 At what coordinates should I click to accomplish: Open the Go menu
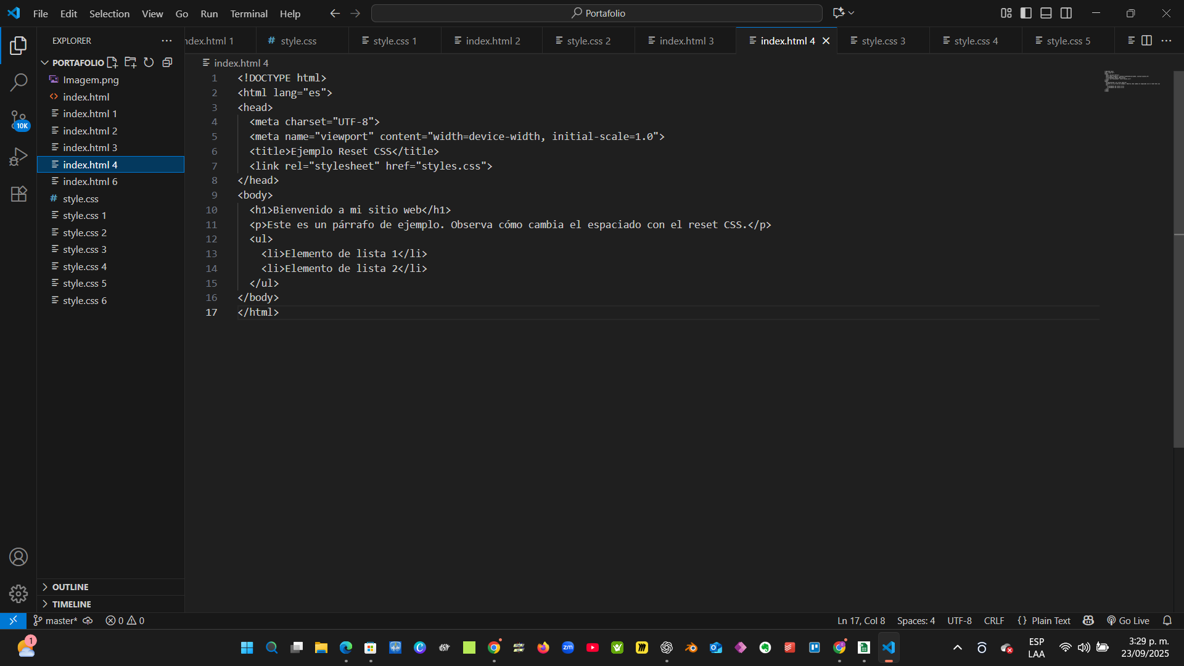(x=182, y=14)
